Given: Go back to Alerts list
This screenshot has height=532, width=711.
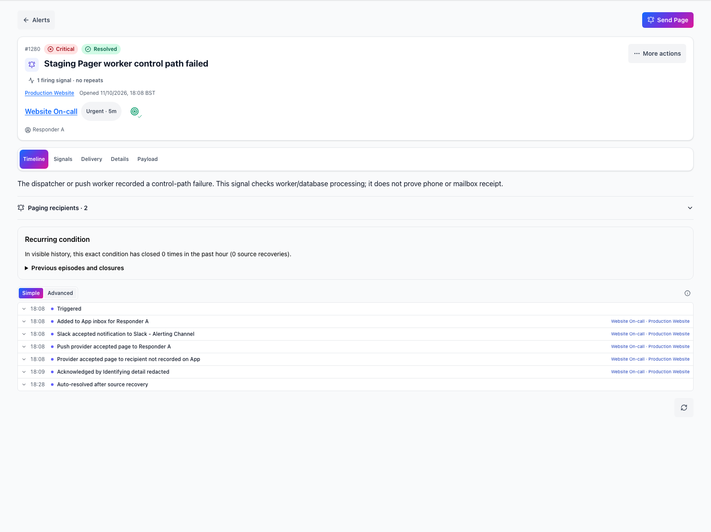Looking at the screenshot, I should click(x=36, y=20).
